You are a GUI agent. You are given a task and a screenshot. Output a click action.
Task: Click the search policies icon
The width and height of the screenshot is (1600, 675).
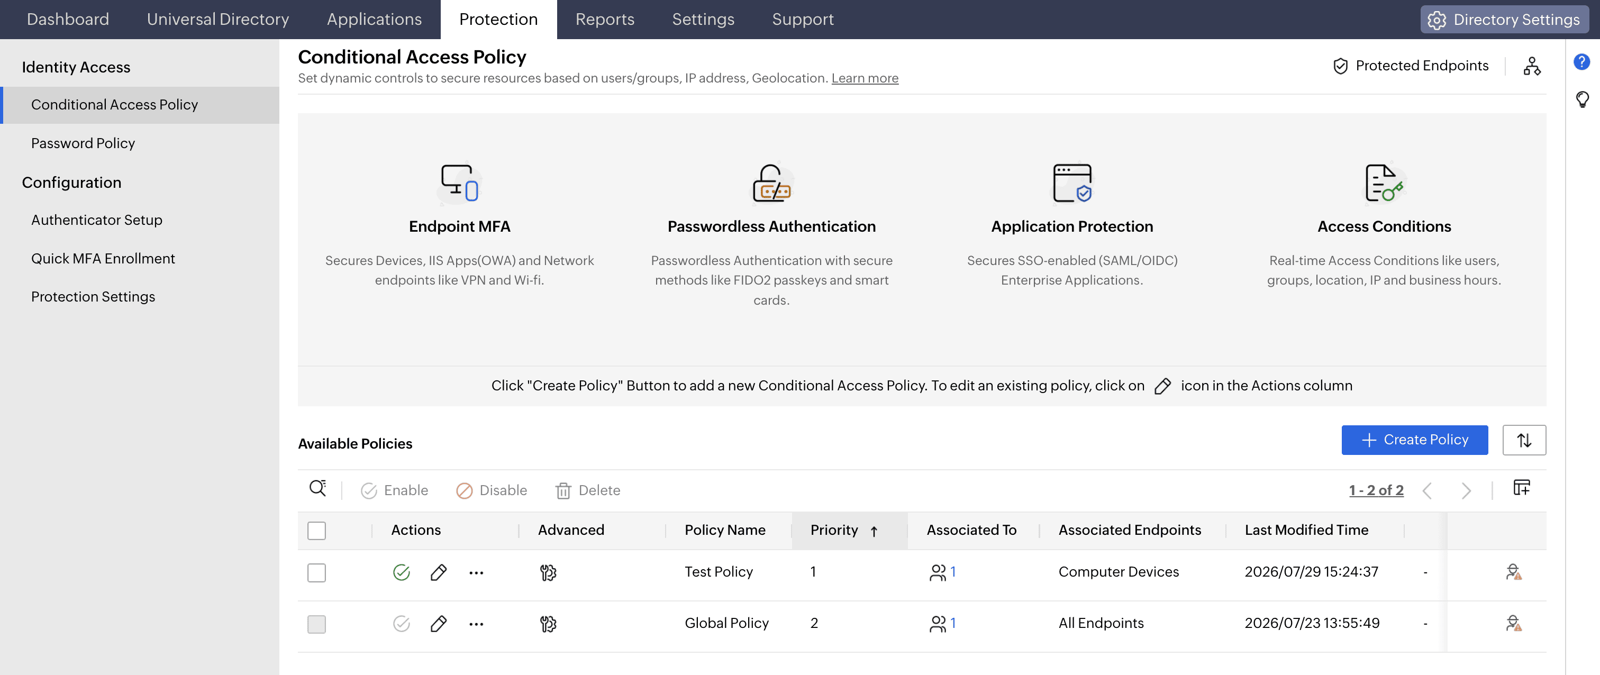tap(318, 489)
